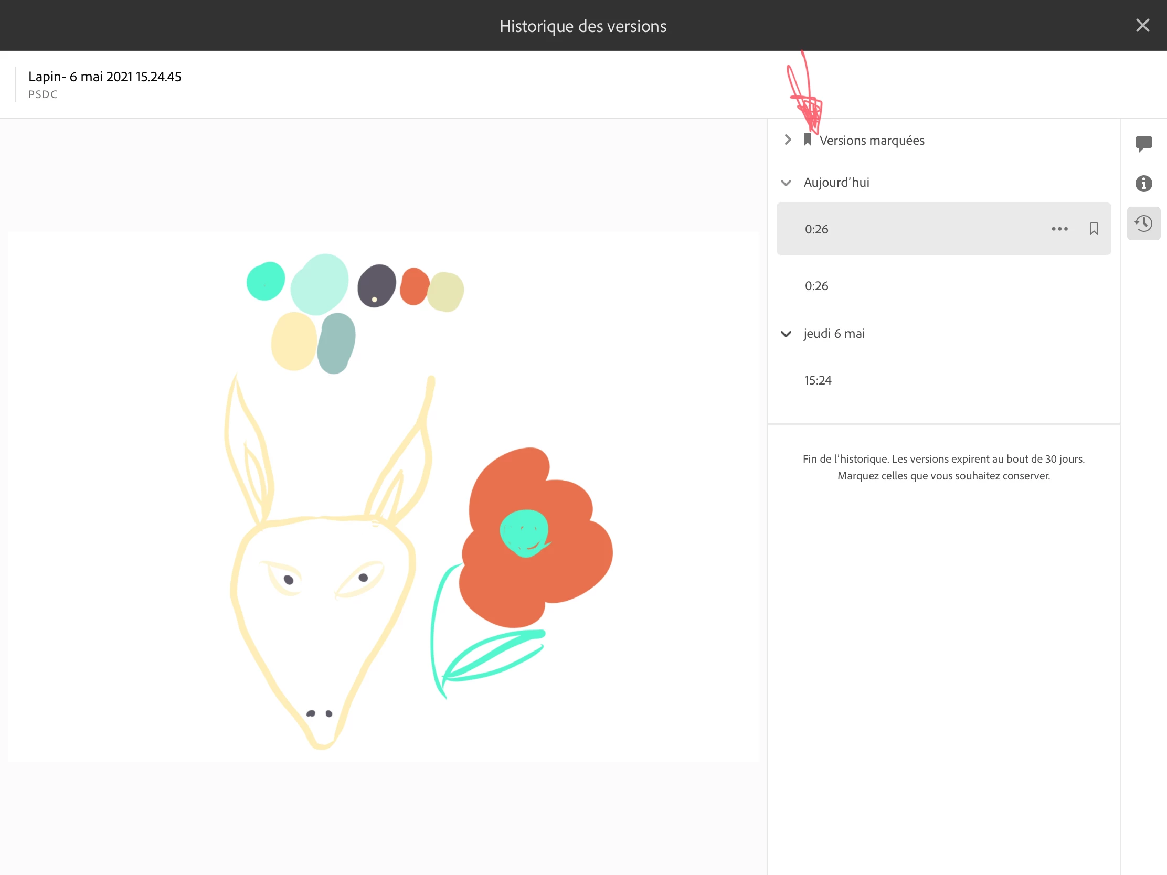The image size is (1167, 875).
Task: Open the comments panel icon
Action: [1143, 143]
